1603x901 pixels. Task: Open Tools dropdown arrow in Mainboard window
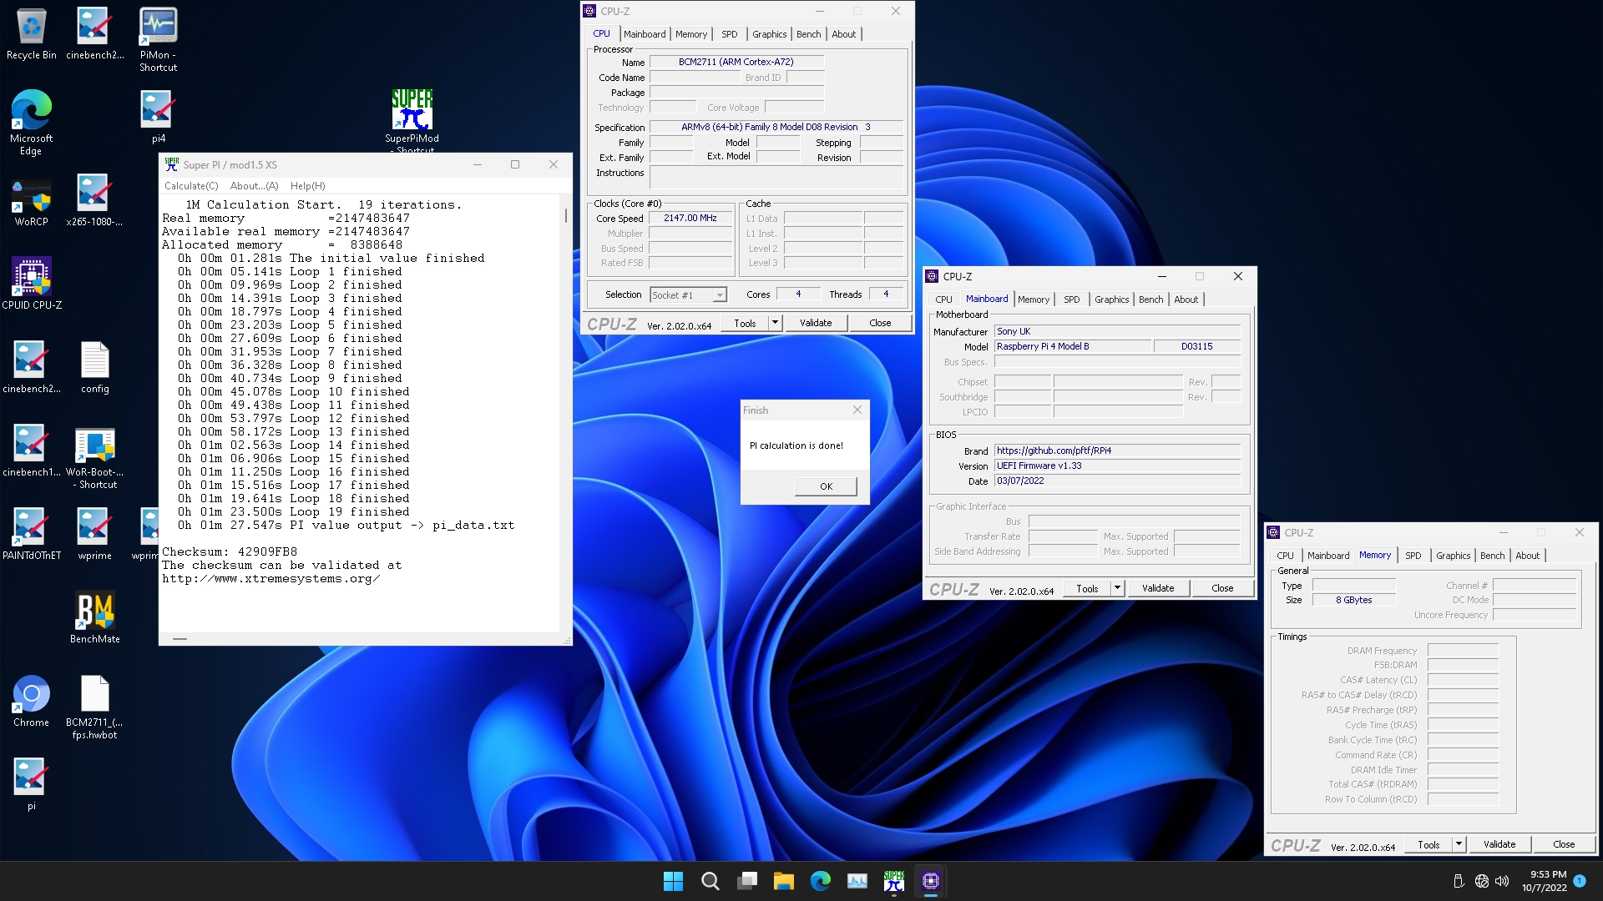[x=1116, y=588]
